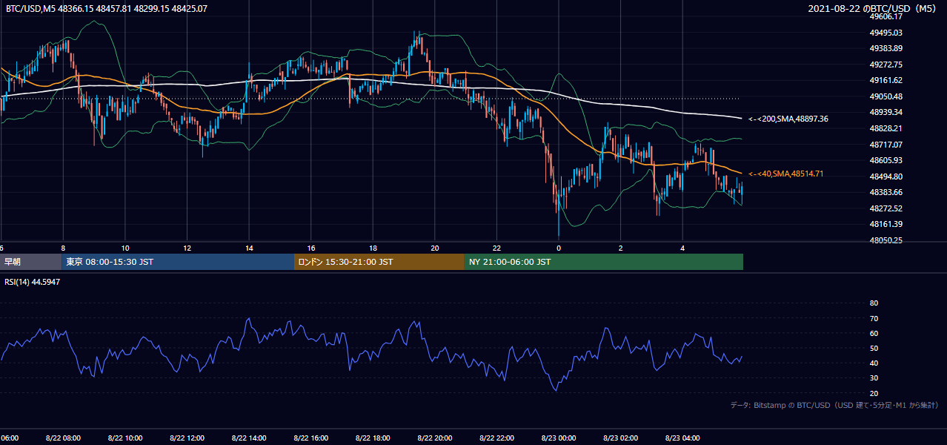Click price axis value 49050.48
Image resolution: width=947 pixels, height=445 pixels.
886,96
